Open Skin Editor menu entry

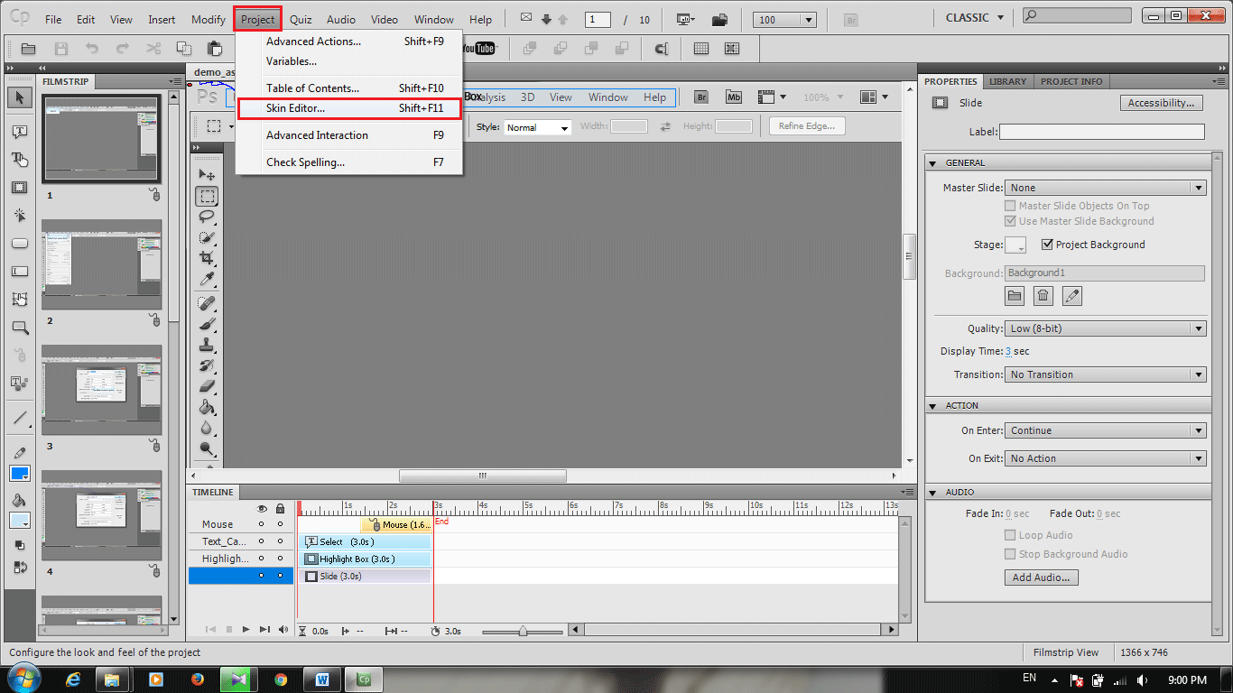[x=348, y=108]
